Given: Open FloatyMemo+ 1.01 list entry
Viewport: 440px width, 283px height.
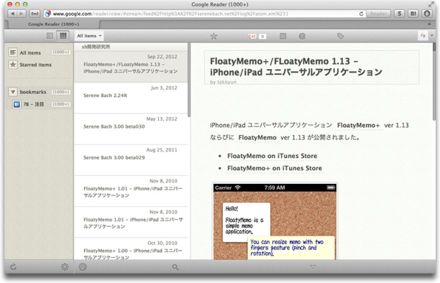Looking at the screenshot, I should click(131, 191).
